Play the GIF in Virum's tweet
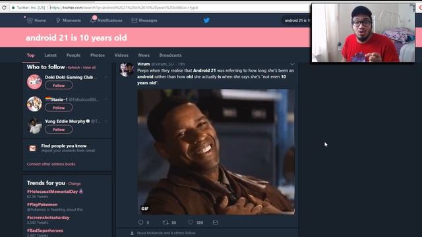This screenshot has width=422, height=237. pyautogui.click(x=216, y=152)
